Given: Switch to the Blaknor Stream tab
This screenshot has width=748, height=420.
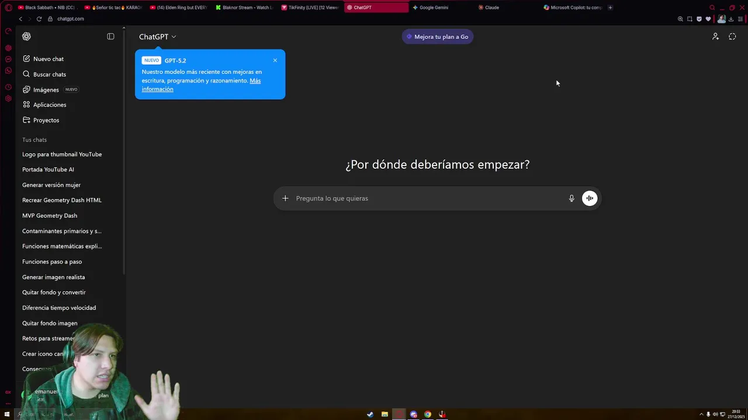Looking at the screenshot, I should click(245, 8).
